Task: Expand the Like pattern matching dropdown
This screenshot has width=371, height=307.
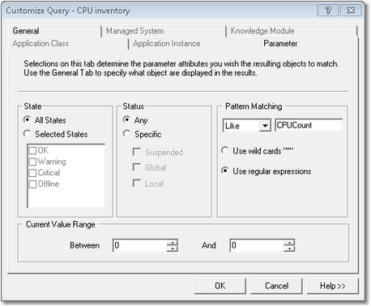Action: pyautogui.click(x=265, y=126)
